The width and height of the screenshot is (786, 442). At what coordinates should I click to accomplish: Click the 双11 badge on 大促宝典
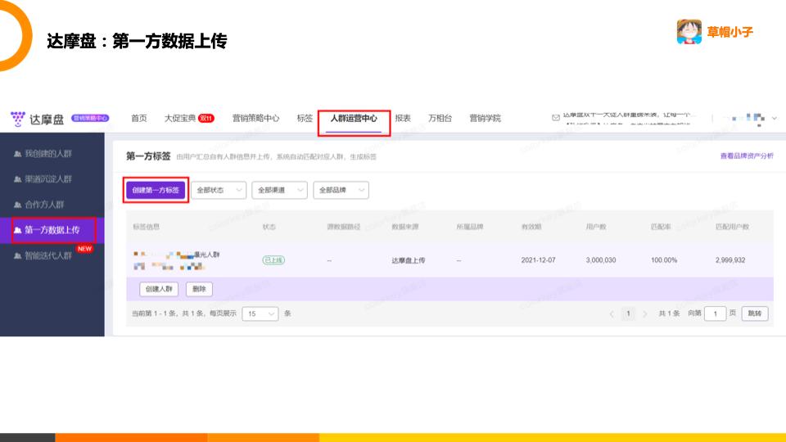pyautogui.click(x=206, y=118)
